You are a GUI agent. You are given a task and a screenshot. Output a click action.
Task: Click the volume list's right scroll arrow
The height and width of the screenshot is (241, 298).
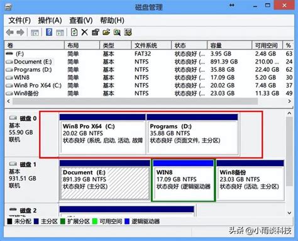tap(289, 101)
